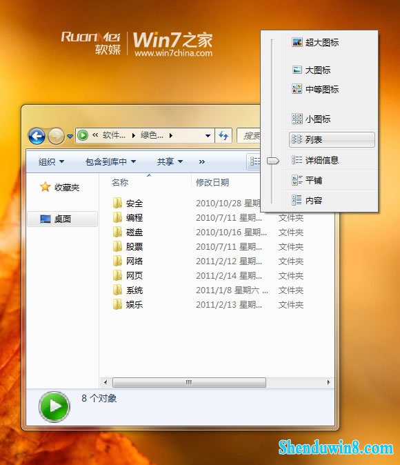This screenshot has height=465, width=400.
Task: Click the green play icon in address bar
Action: point(83,135)
